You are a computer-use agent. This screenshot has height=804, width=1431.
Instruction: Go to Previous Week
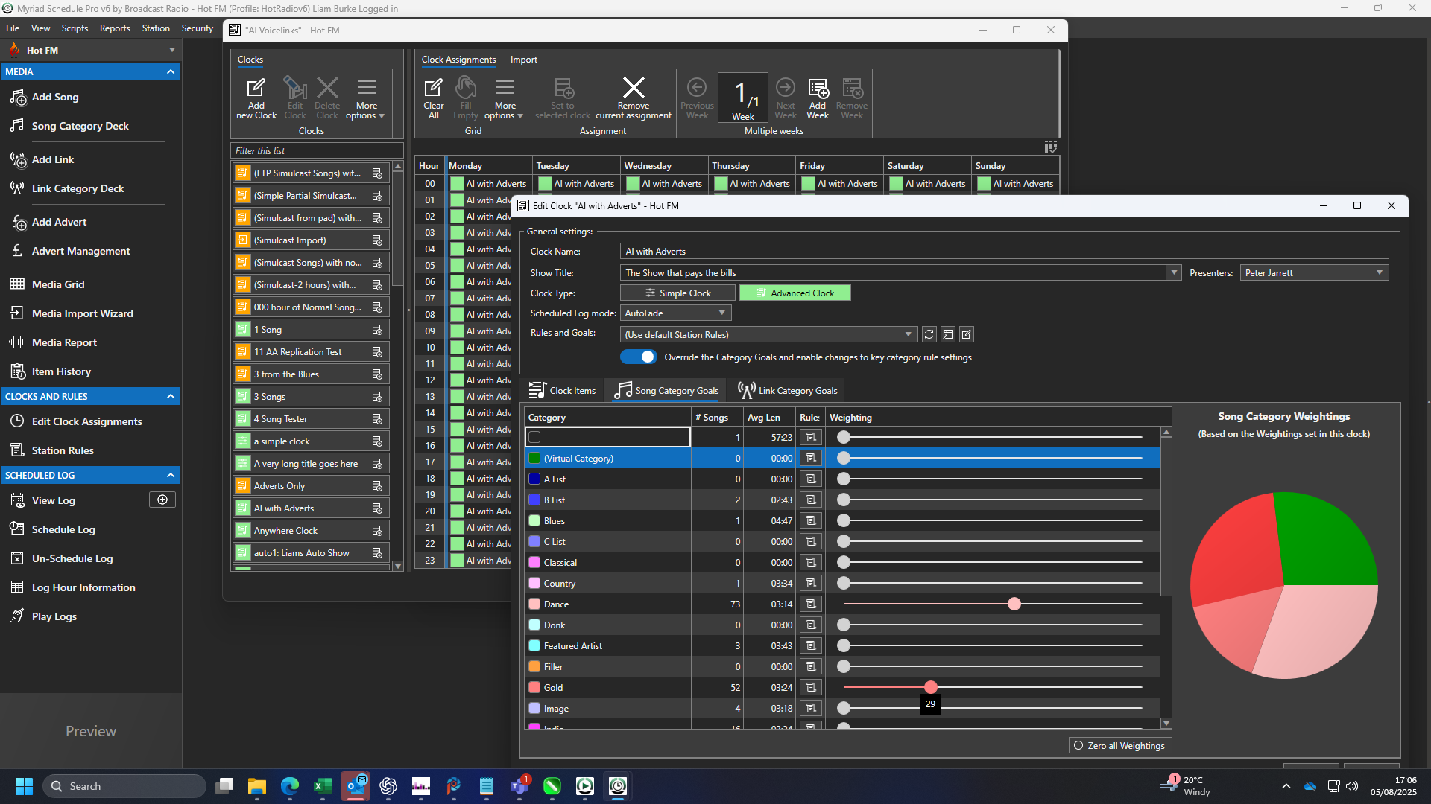pyautogui.click(x=696, y=97)
